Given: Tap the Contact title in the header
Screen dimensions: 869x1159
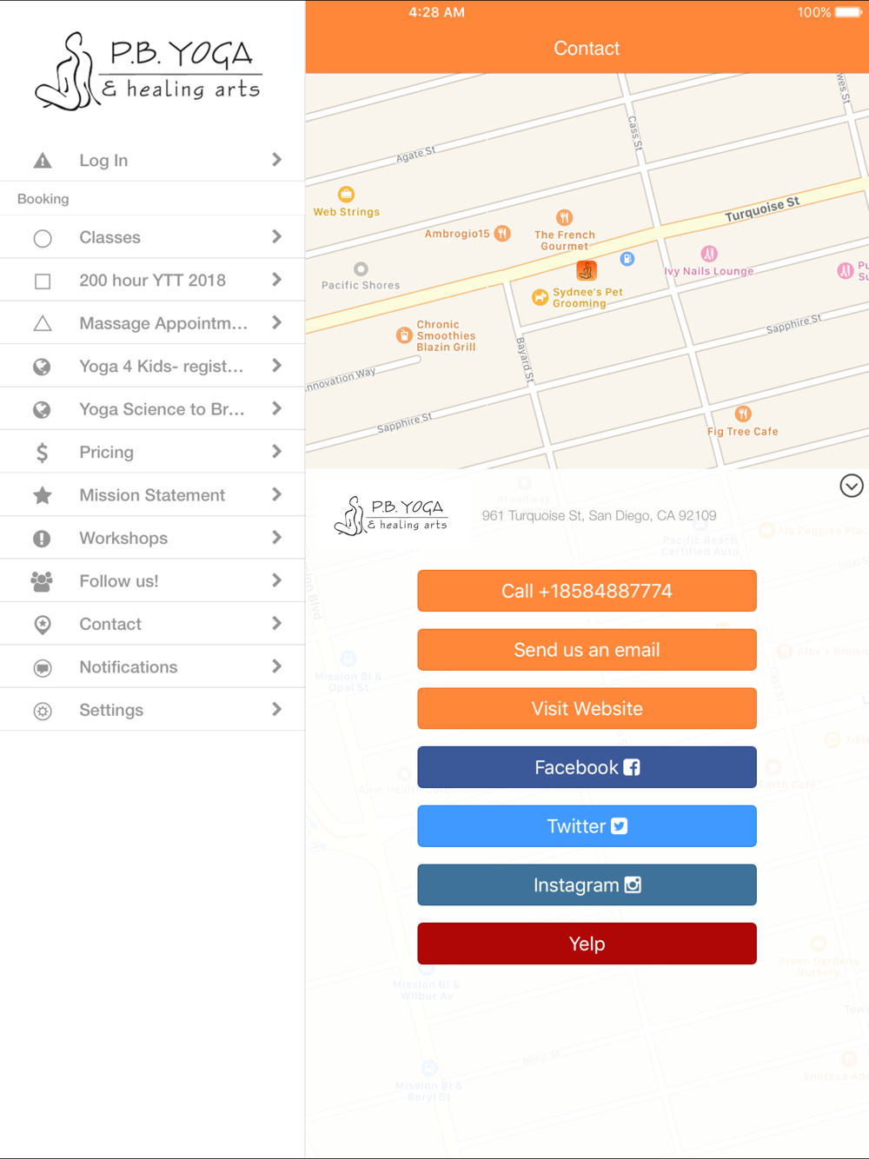Looking at the screenshot, I should coord(587,49).
